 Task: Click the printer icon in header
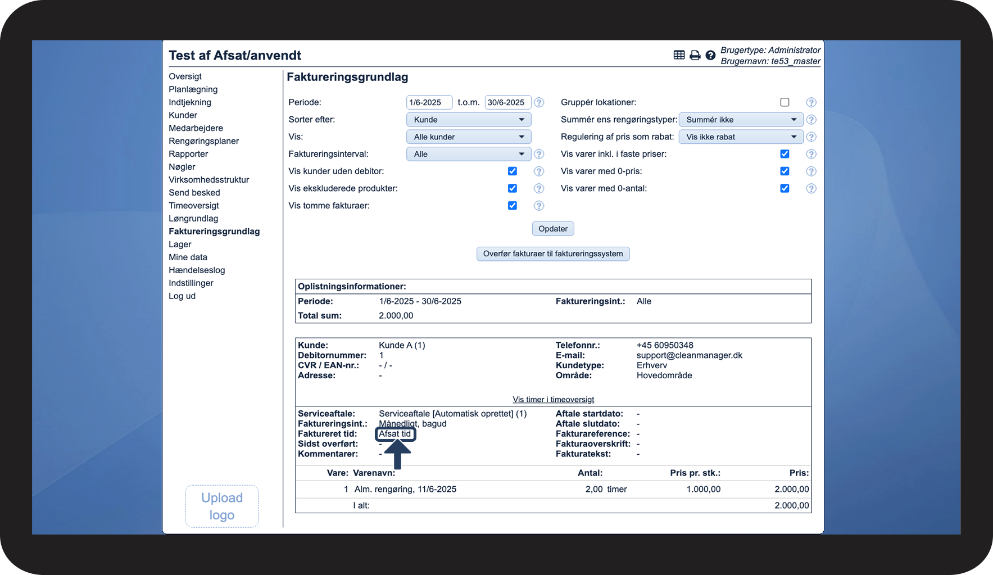(x=695, y=55)
